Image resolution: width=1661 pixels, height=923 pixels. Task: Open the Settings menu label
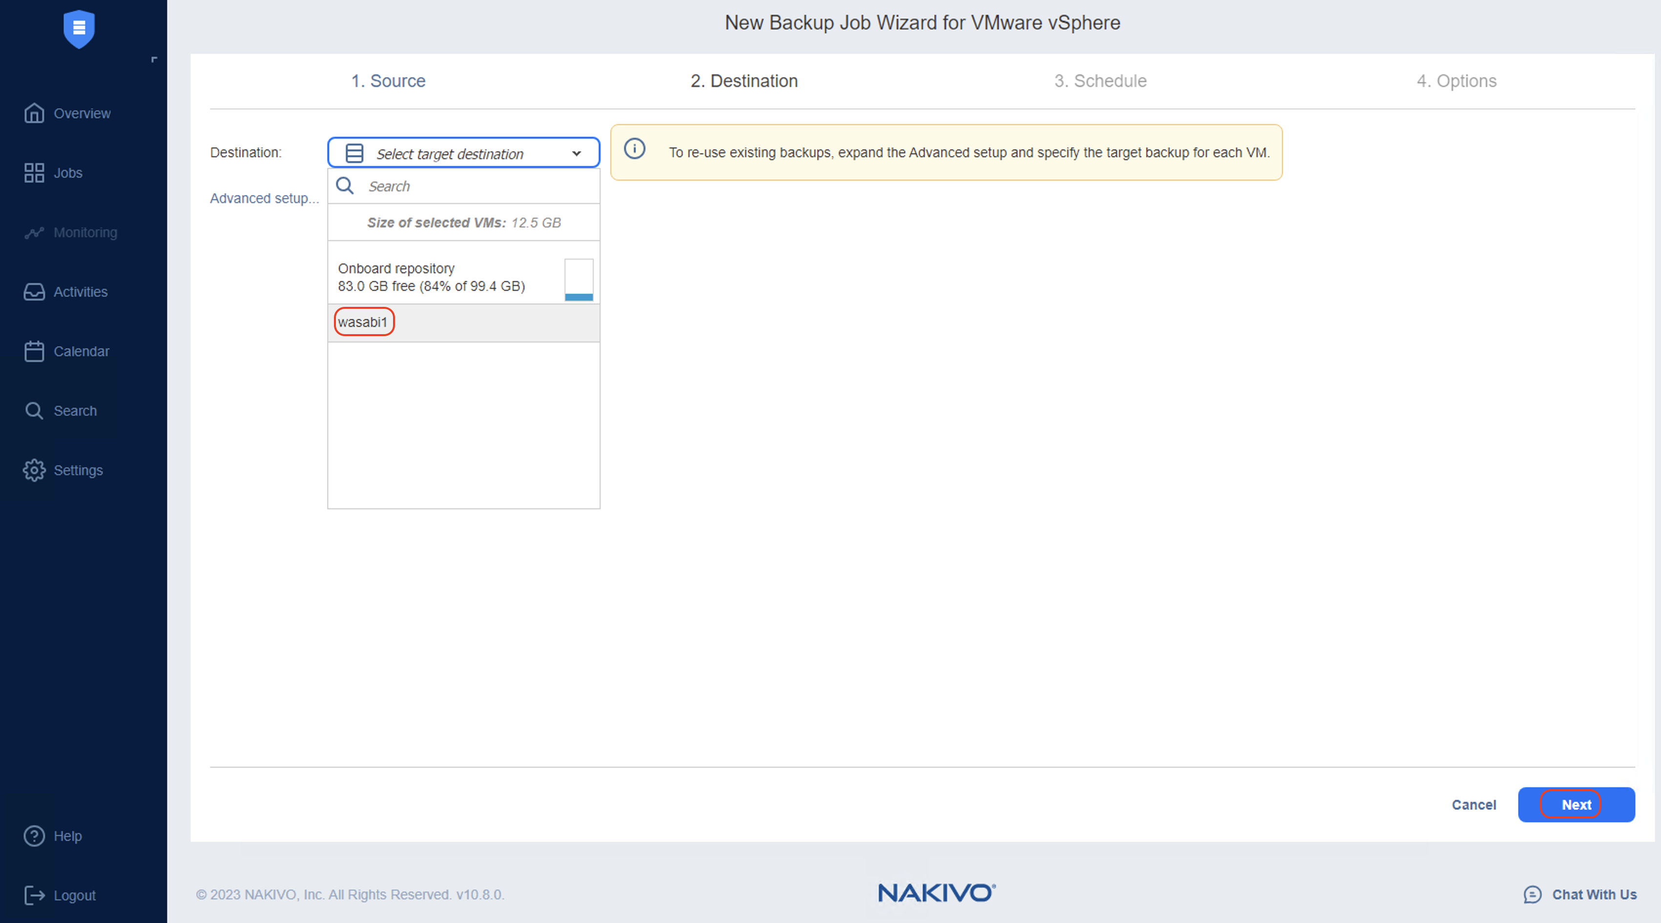click(78, 470)
